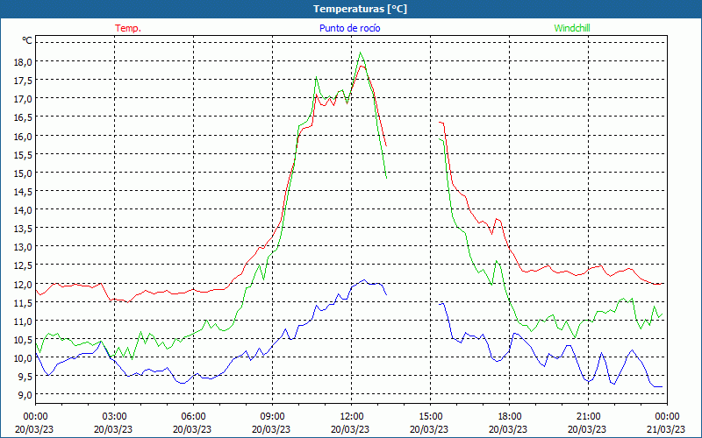Click the "17,0" y-axis value

[23, 99]
